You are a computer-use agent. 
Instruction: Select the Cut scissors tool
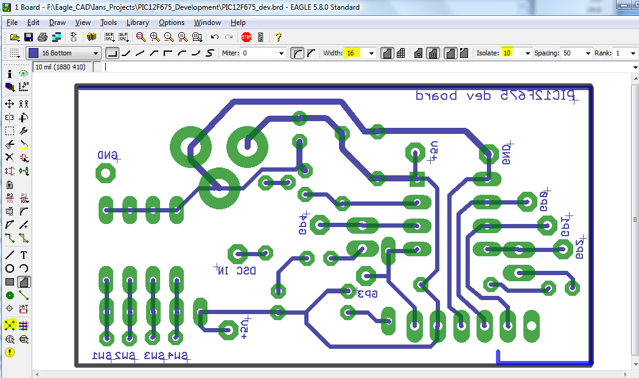click(x=10, y=144)
